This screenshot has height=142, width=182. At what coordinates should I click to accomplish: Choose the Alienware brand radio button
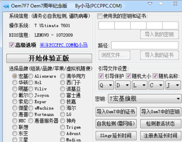coord(31,76)
